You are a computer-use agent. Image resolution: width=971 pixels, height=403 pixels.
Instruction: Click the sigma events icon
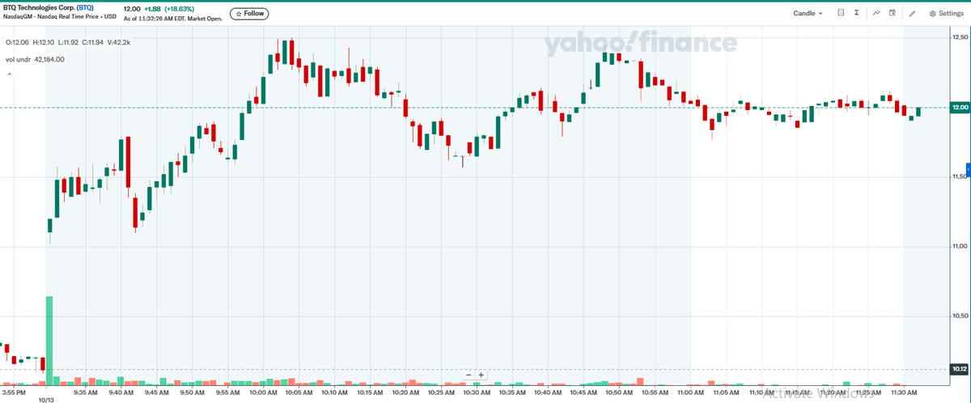(857, 13)
